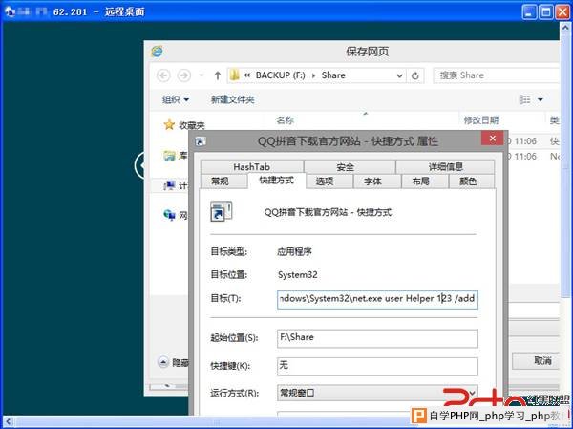
Task: Click the 目标 target input field
Action: tap(377, 299)
